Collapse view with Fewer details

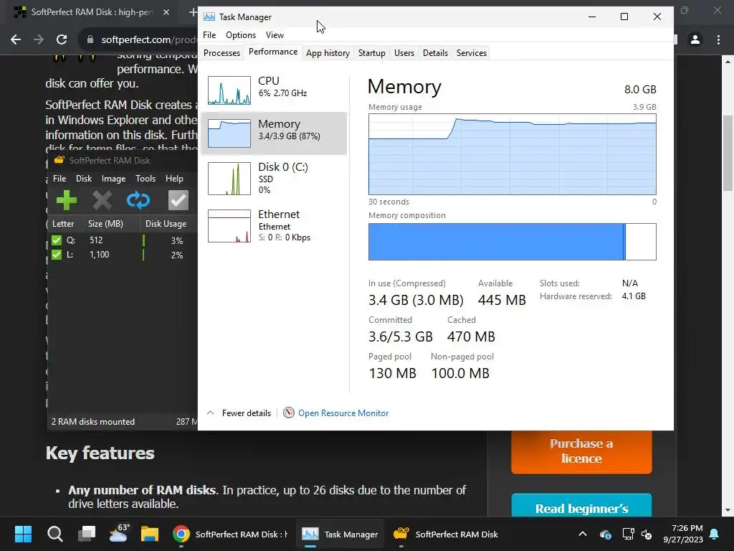[x=239, y=413]
